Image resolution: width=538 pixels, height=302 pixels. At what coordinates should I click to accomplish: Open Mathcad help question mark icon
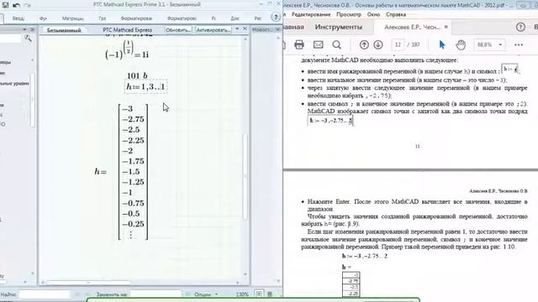pyautogui.click(x=276, y=17)
